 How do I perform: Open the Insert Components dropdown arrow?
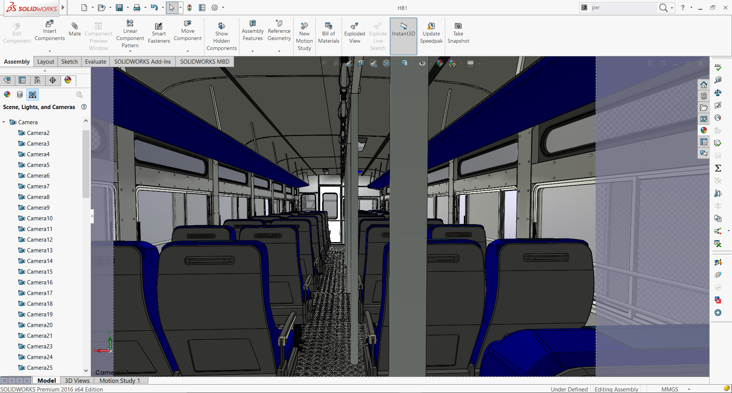[50, 51]
